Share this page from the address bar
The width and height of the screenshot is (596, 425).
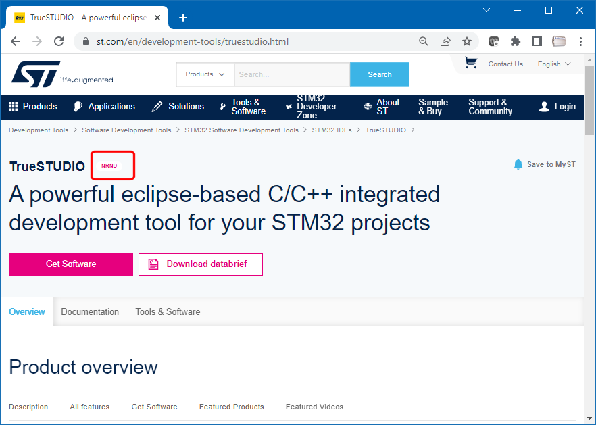(445, 41)
